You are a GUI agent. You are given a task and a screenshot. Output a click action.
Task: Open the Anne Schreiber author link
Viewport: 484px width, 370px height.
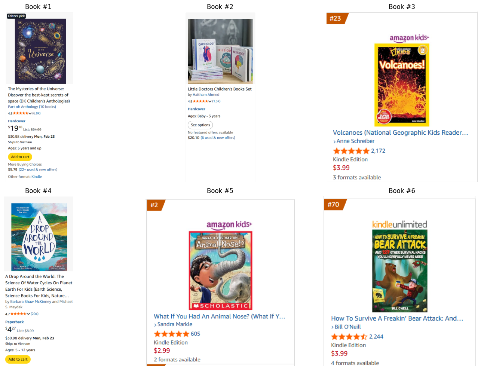point(355,141)
